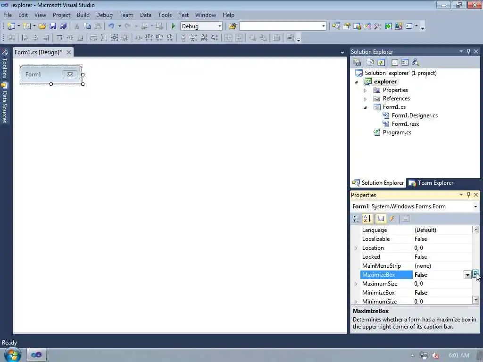Click View Class Diagram icon
Image resolution: width=483 pixels, height=362 pixels.
[x=415, y=63]
